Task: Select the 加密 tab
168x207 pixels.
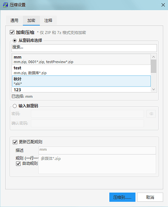Action: tap(31, 21)
